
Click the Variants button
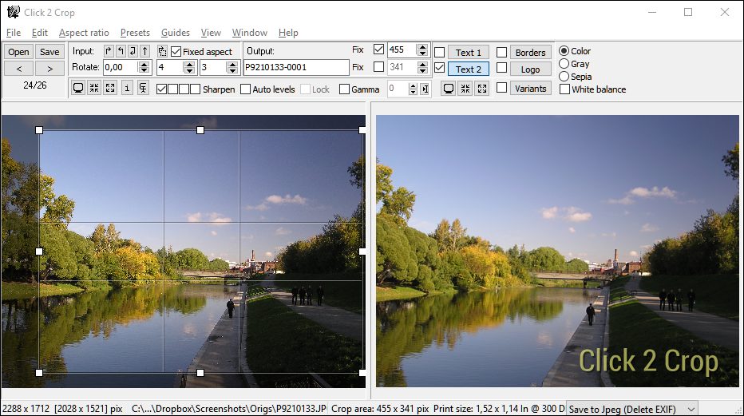coord(530,89)
